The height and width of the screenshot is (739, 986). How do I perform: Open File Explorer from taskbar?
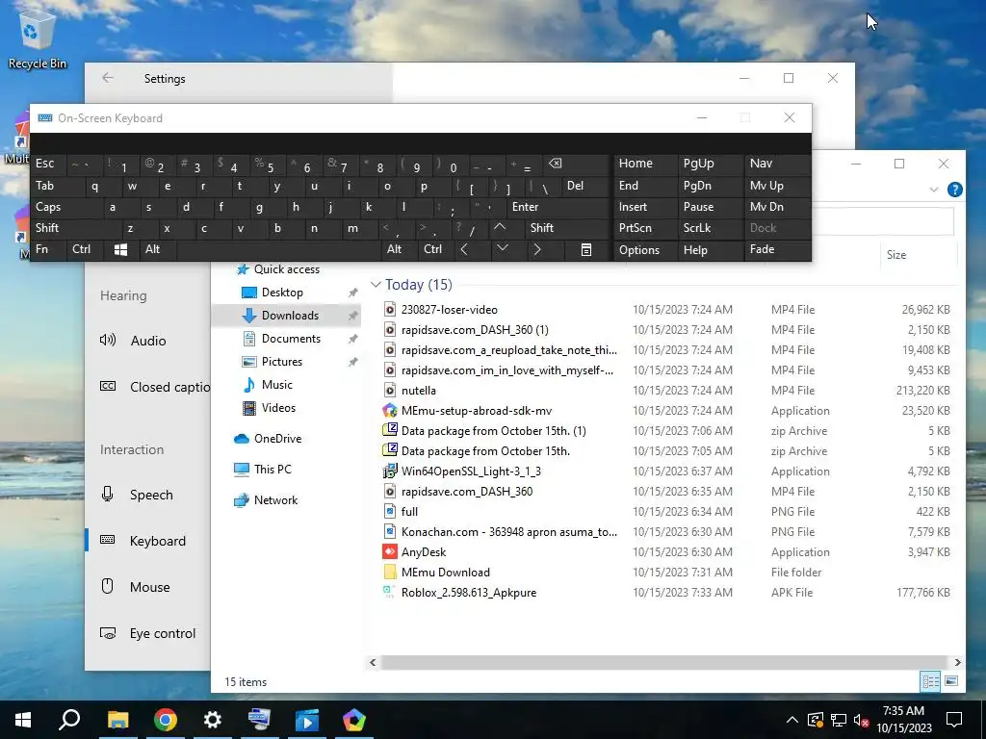click(x=117, y=720)
